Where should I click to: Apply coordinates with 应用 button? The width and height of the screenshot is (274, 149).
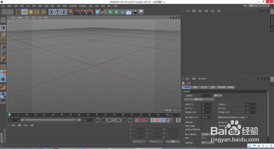point(173,142)
